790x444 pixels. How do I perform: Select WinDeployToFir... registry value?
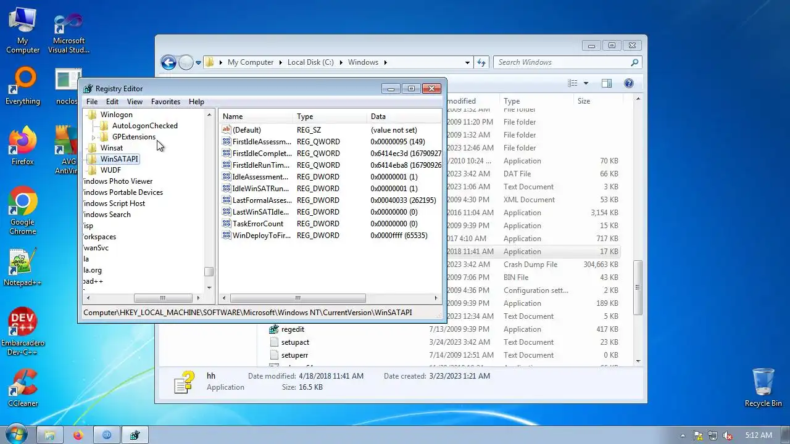point(260,236)
